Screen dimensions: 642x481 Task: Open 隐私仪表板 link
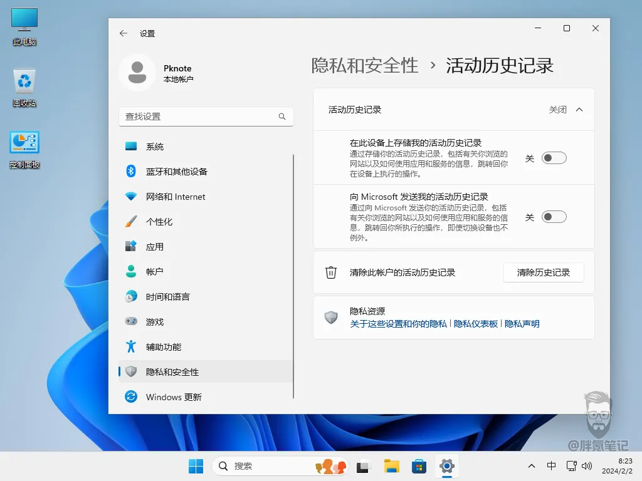click(x=476, y=324)
